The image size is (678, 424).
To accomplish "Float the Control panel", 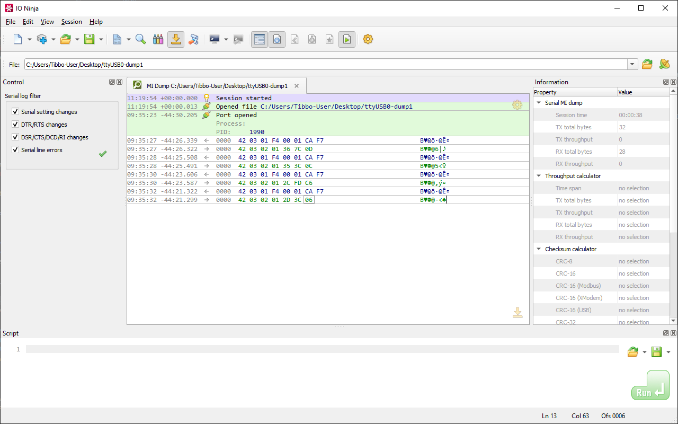I will click(112, 82).
